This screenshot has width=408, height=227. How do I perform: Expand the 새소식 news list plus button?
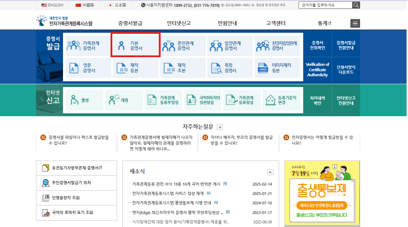pos(270,172)
